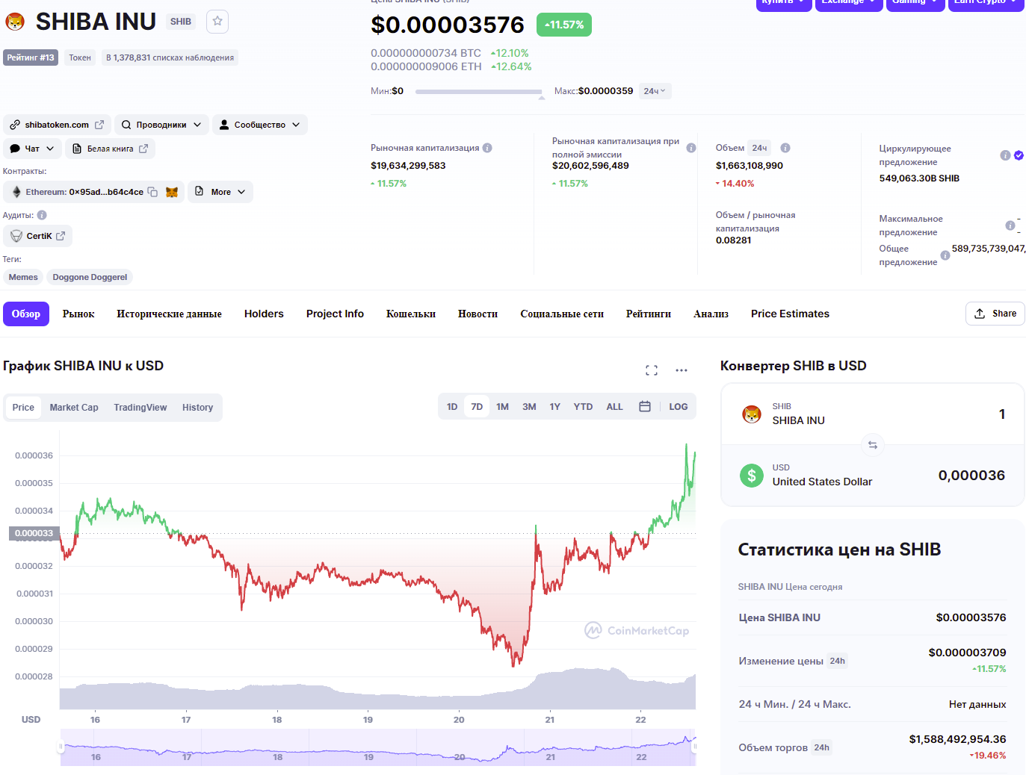Expand the chart to fullscreen

(x=652, y=370)
